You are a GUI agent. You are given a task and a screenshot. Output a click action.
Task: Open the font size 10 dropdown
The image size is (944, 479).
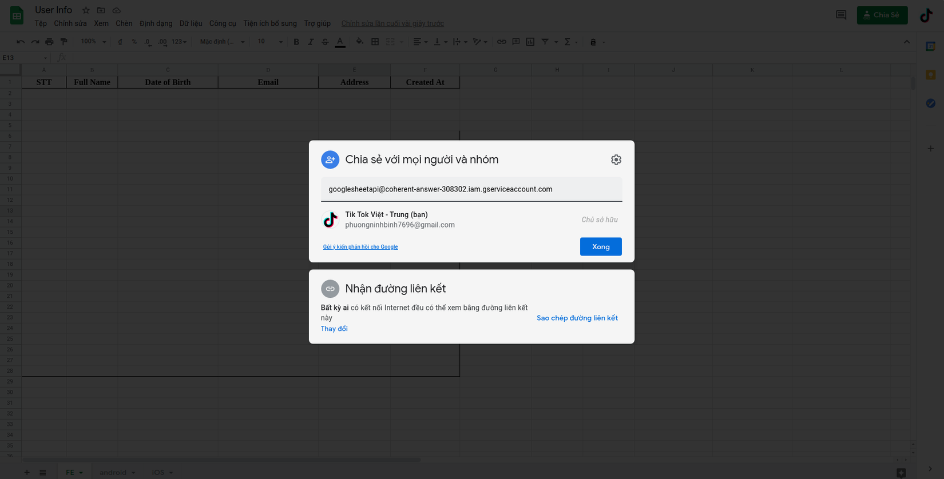pos(270,42)
